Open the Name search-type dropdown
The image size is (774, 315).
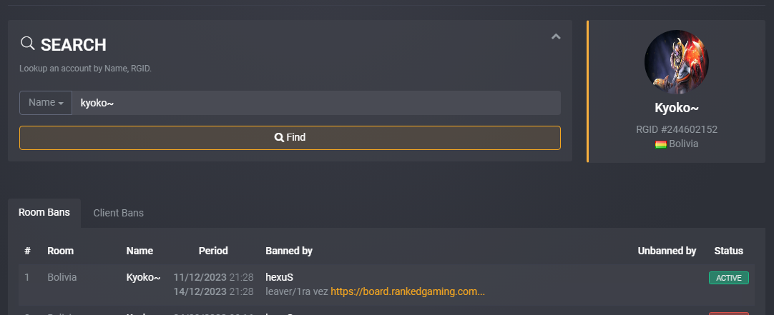coord(46,103)
